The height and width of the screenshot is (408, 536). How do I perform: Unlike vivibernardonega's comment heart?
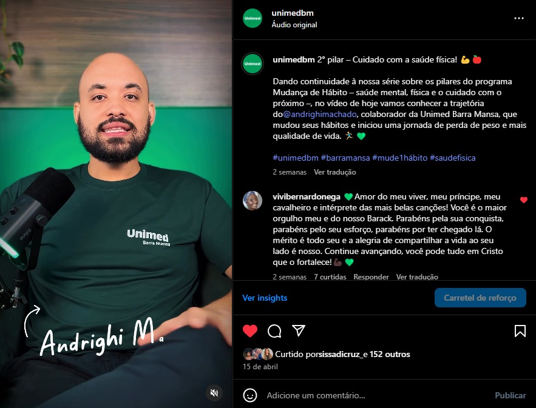[x=524, y=199]
